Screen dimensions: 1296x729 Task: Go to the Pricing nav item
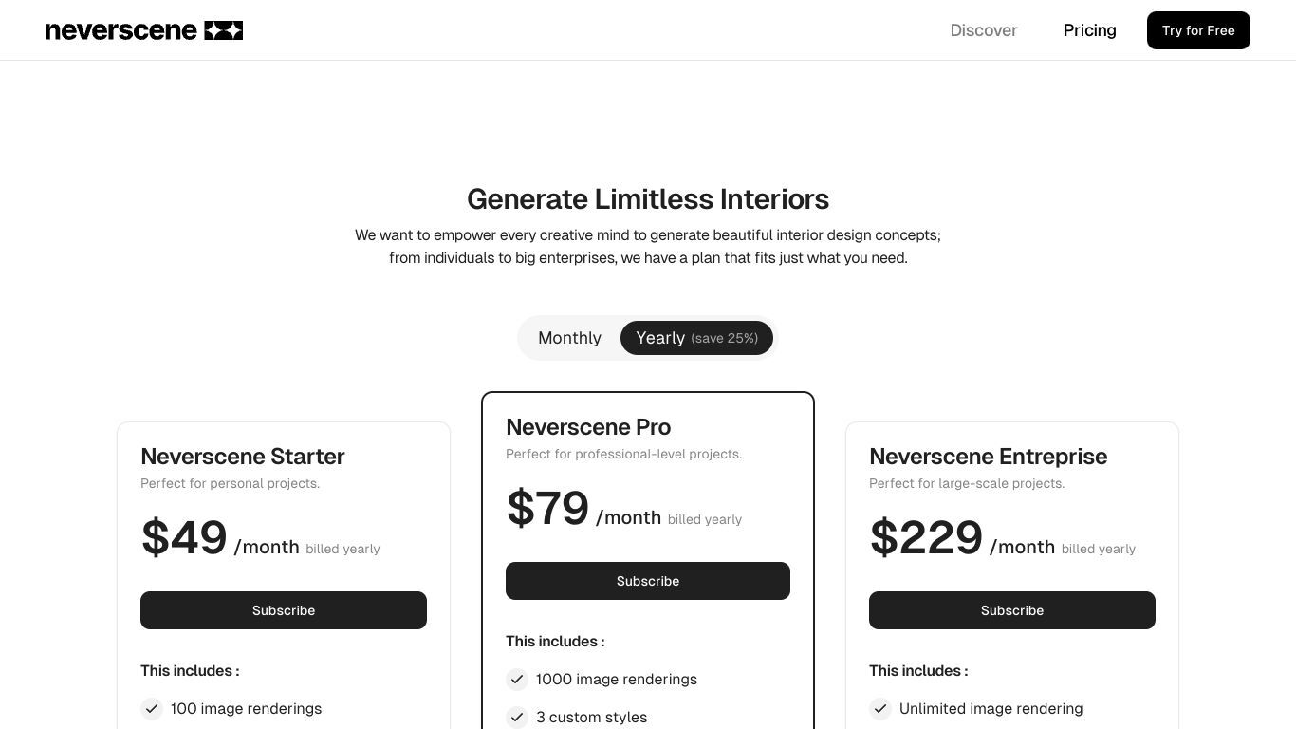(x=1089, y=30)
